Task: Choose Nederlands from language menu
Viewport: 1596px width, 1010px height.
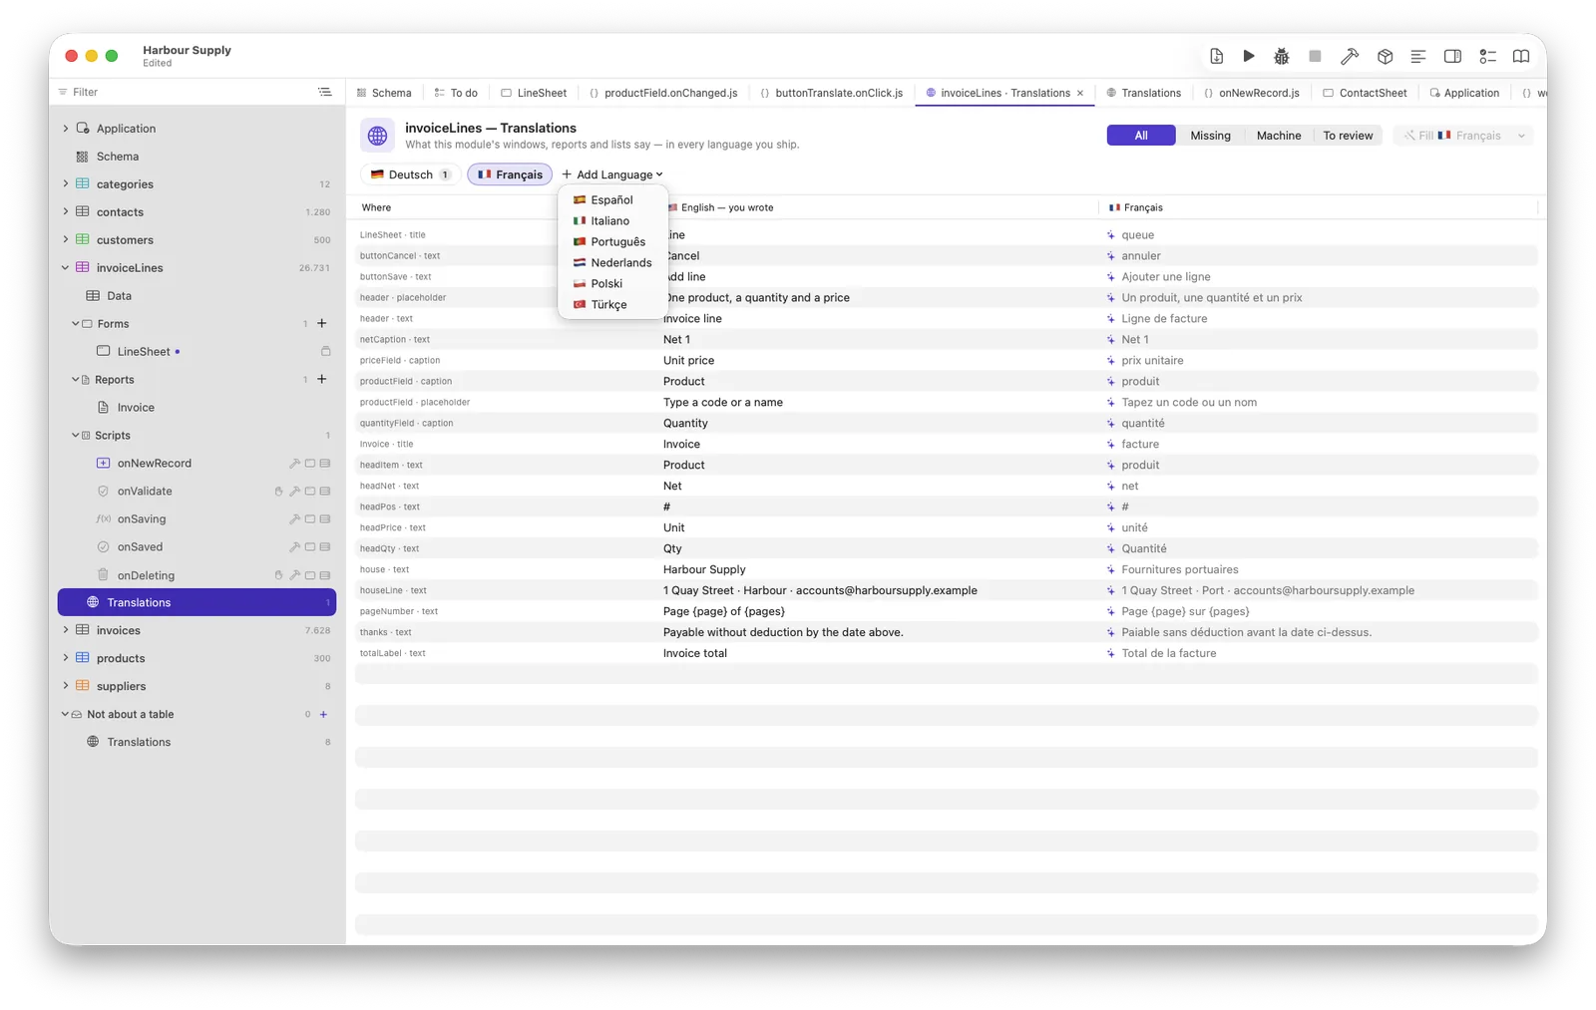Action: click(612, 262)
